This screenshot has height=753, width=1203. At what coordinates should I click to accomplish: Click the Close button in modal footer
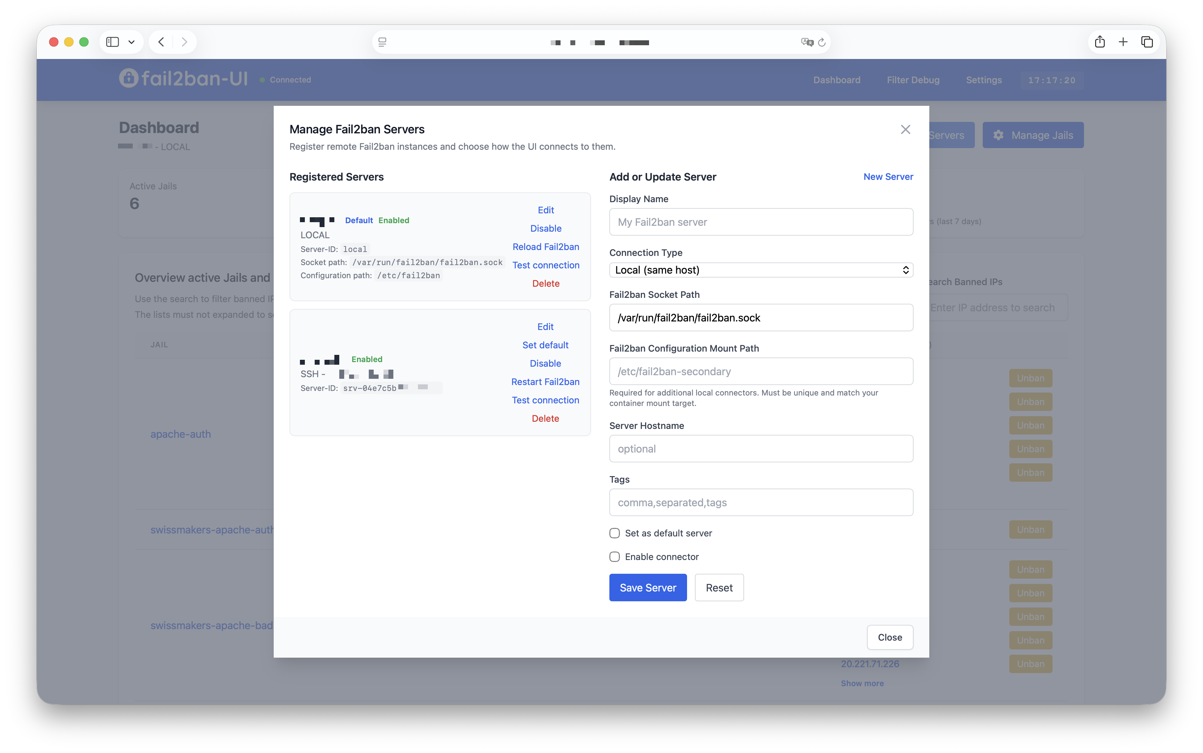[890, 637]
